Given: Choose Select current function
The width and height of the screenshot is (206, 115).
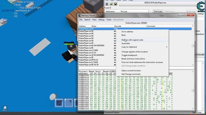Looking at the screenshot, I should click(x=131, y=71).
